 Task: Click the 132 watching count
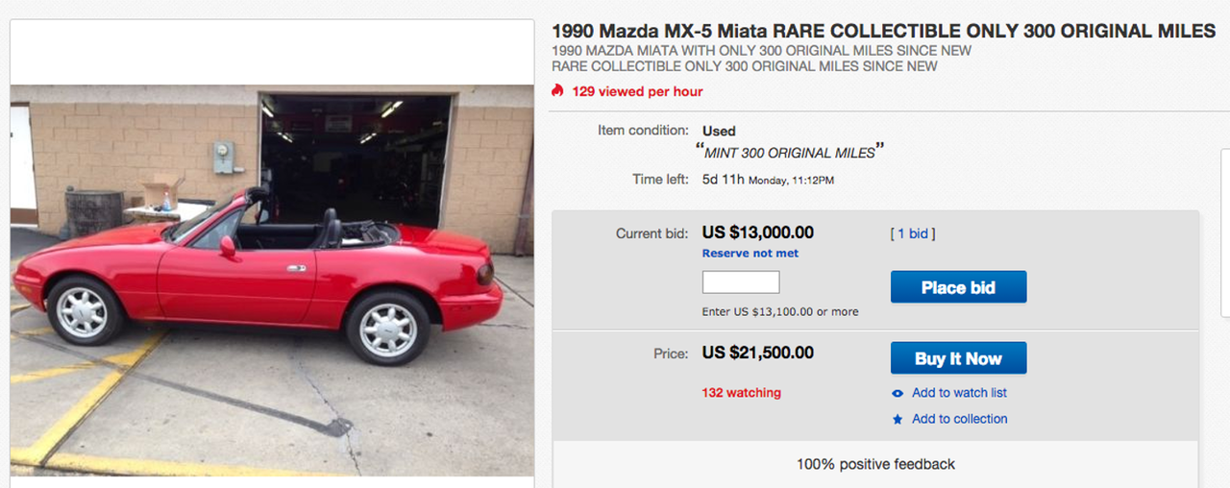[x=741, y=393]
